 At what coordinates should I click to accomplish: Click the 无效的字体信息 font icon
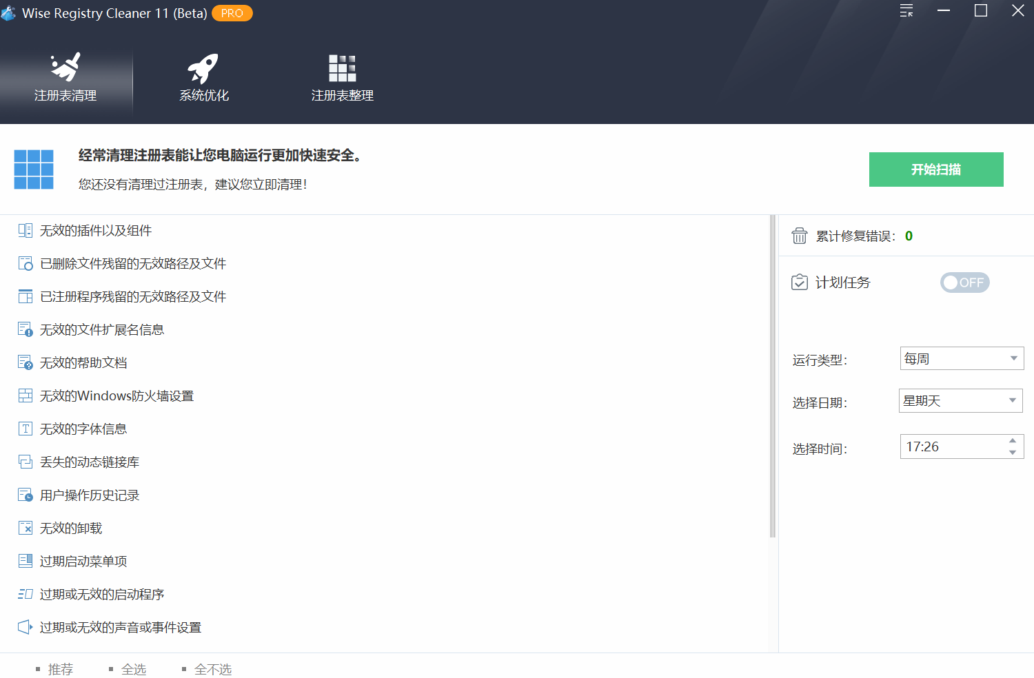point(25,429)
